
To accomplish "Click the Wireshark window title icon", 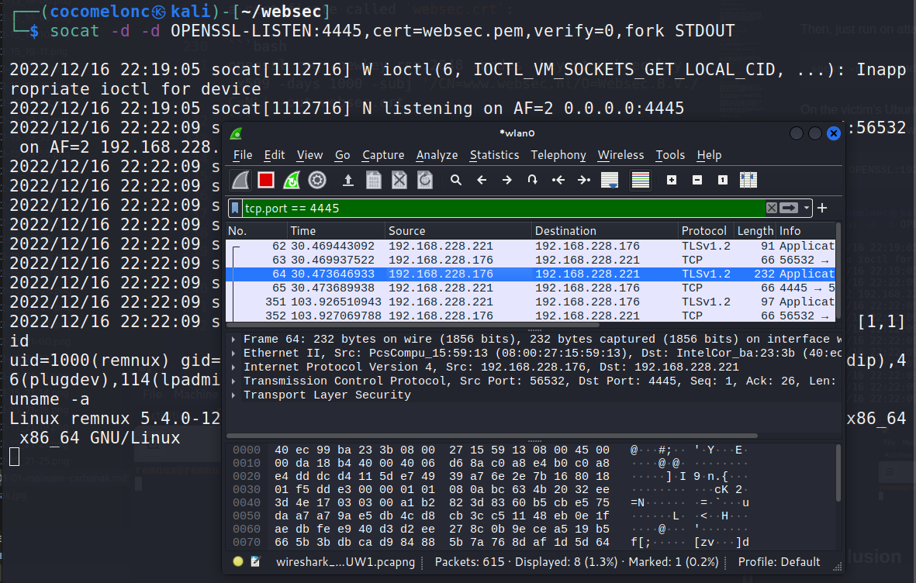I will 237,134.
